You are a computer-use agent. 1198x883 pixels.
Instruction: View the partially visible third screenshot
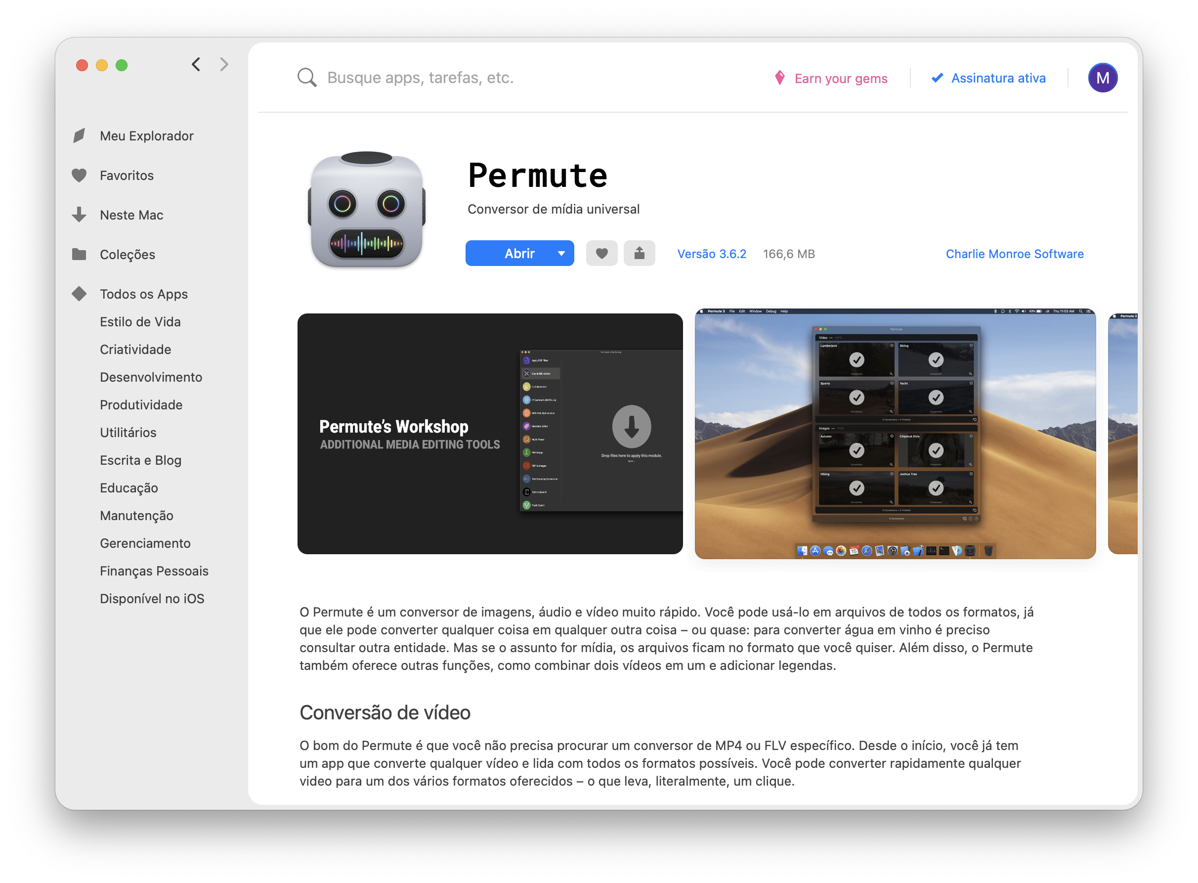pos(1123,434)
